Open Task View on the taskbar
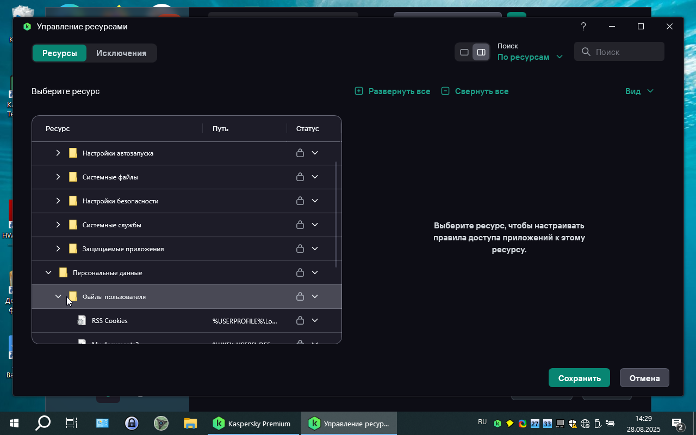 click(72, 423)
